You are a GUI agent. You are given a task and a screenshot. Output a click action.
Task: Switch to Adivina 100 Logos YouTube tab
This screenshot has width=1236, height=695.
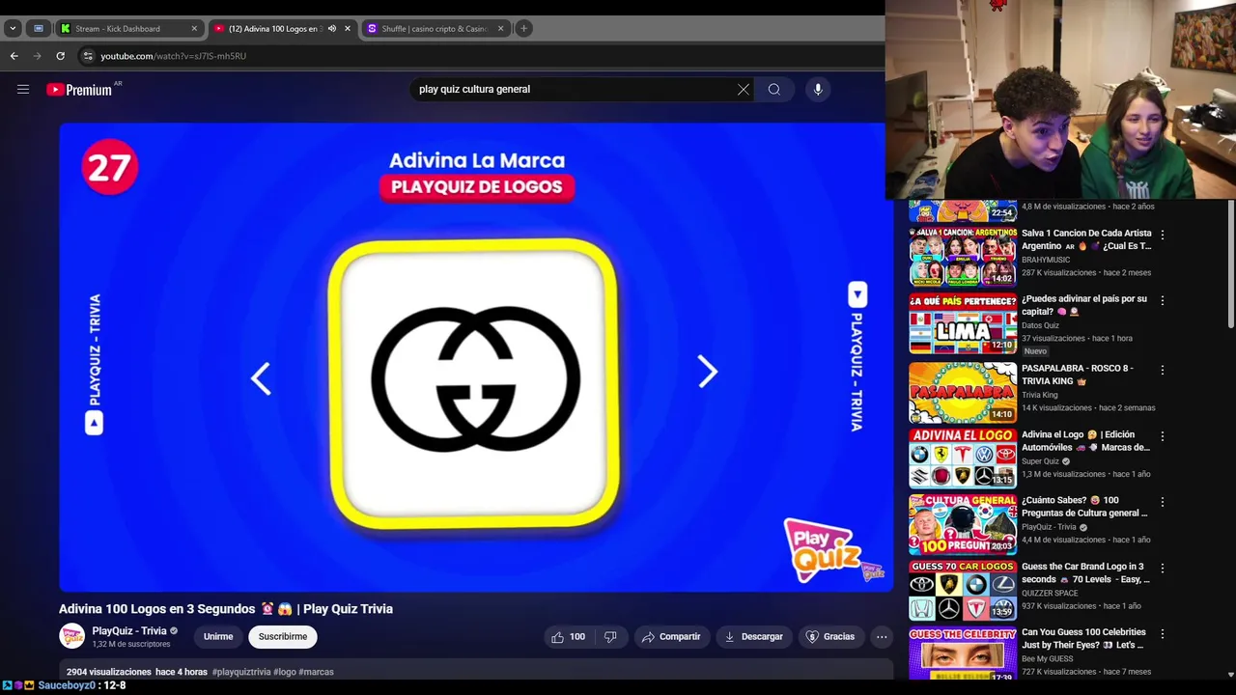click(281, 28)
